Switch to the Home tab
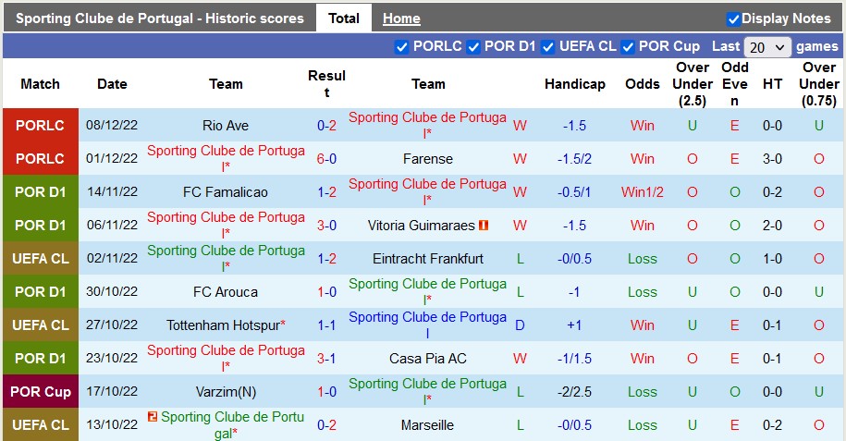 [x=401, y=18]
